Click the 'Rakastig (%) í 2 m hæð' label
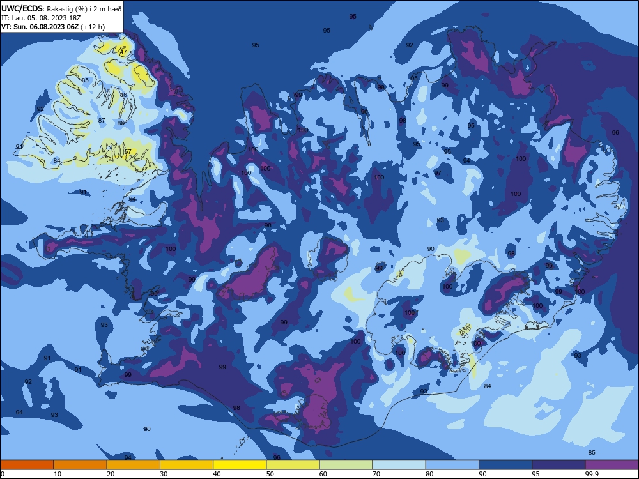 coord(84,9)
